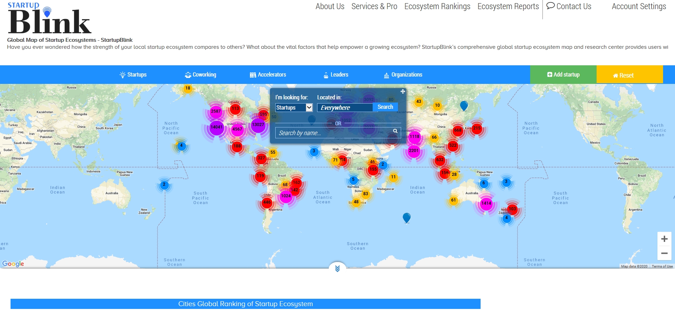Select the 668 cluster over China
Image resolution: width=675 pixels, height=310 pixels.
[x=458, y=130]
